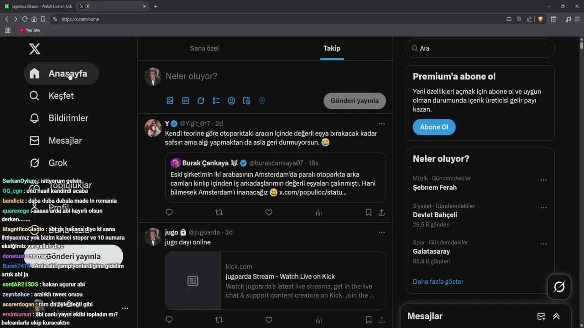Open more options on Yigit_017's post

coord(381,123)
